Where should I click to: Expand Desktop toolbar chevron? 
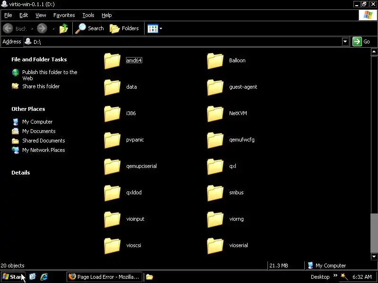pos(335,275)
